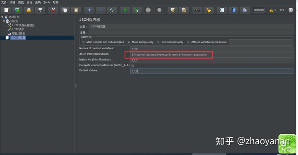Click the Reset search icon
Screen dimensions: 298x155
pyautogui.click(x=209, y=10)
